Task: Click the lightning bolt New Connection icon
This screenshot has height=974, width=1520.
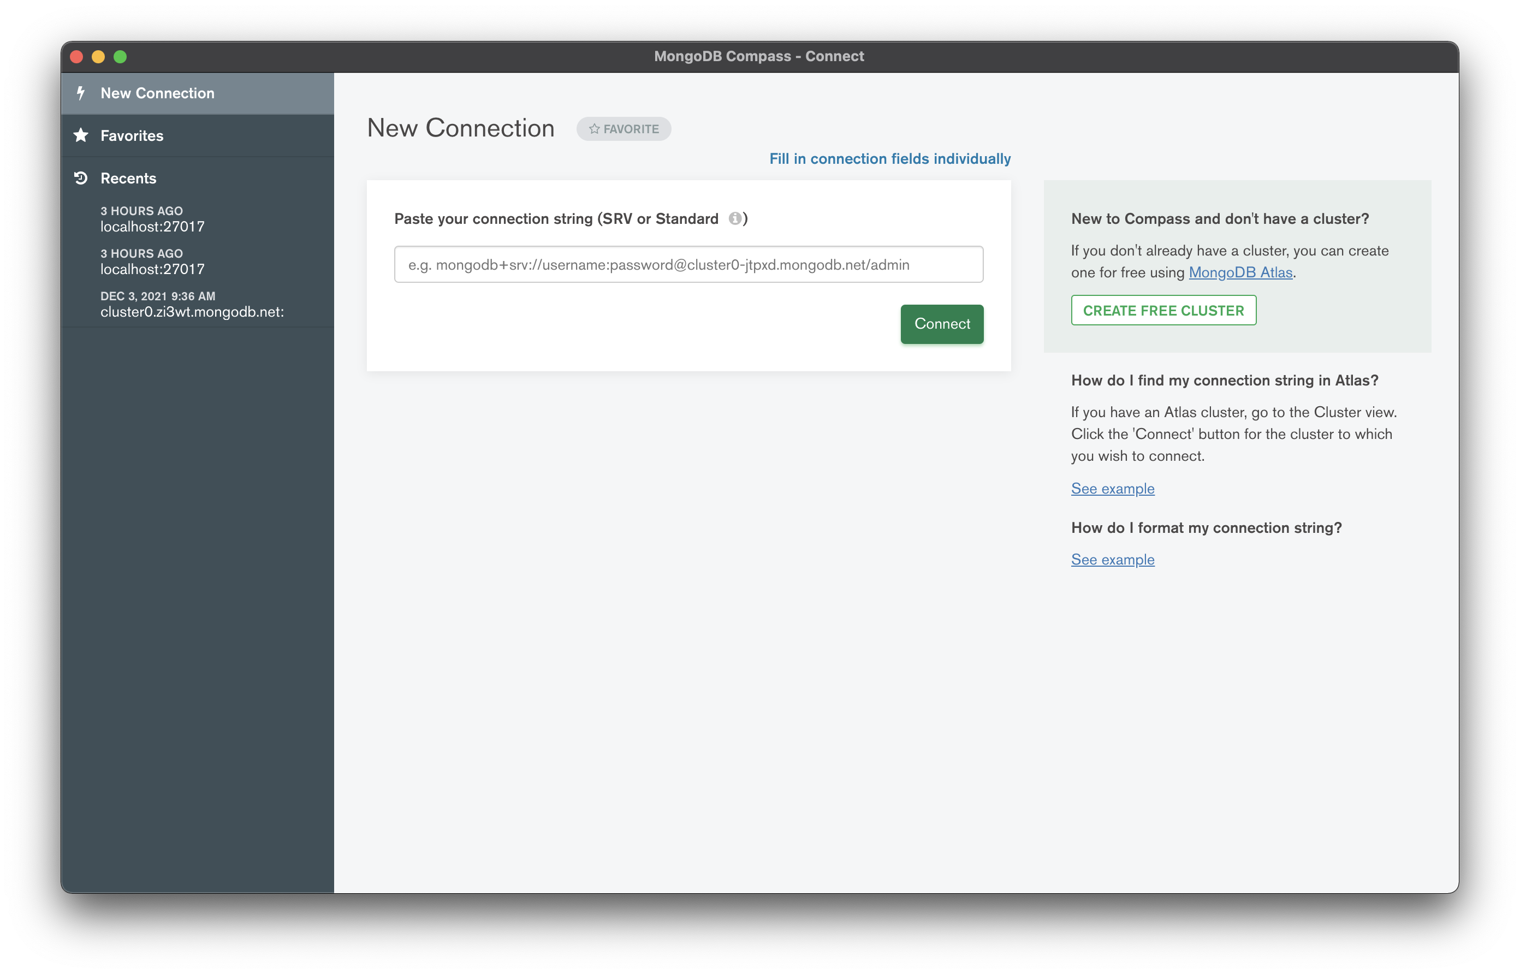Action: (x=80, y=93)
